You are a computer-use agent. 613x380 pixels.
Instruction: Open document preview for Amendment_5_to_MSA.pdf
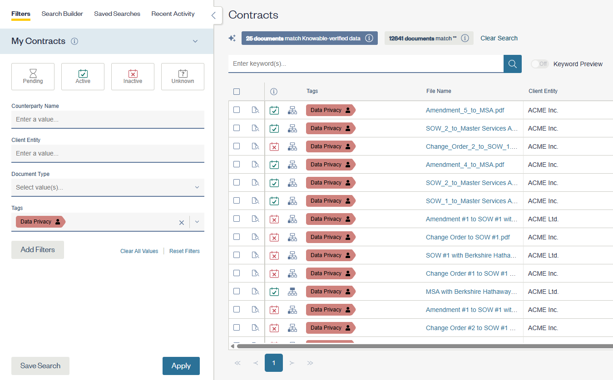[255, 110]
